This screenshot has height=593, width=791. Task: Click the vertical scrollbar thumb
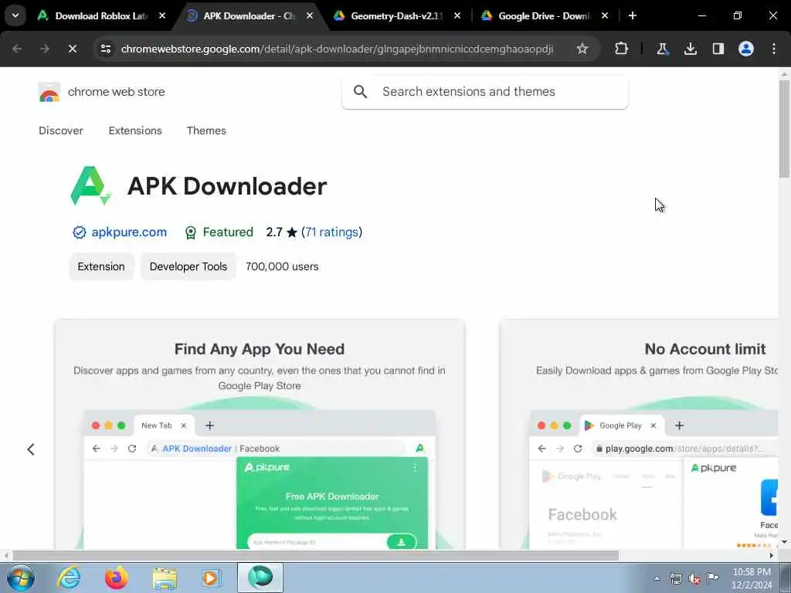point(784,129)
